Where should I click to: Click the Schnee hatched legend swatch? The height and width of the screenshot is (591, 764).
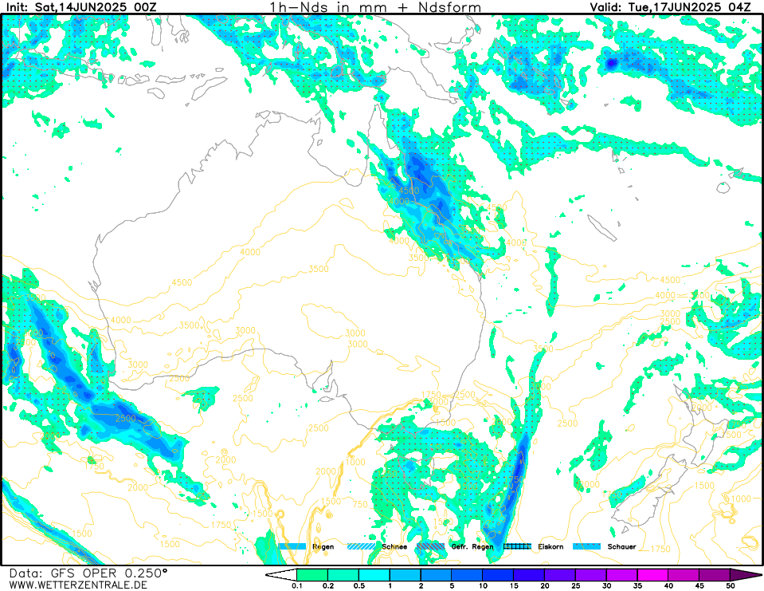[362, 546]
